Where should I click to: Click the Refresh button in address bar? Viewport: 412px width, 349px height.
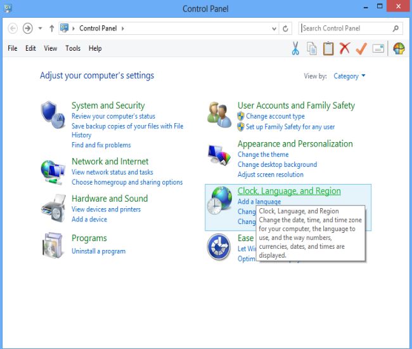point(285,29)
